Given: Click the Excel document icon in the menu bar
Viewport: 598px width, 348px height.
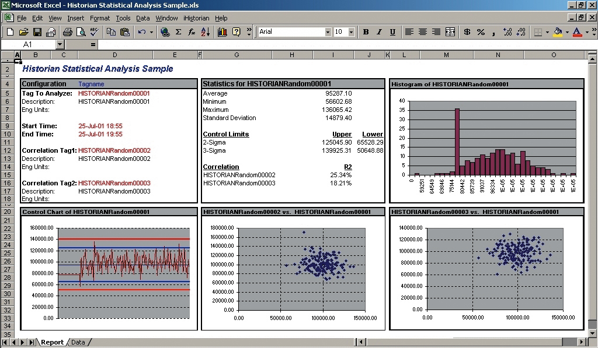Looking at the screenshot, I should [x=8, y=17].
